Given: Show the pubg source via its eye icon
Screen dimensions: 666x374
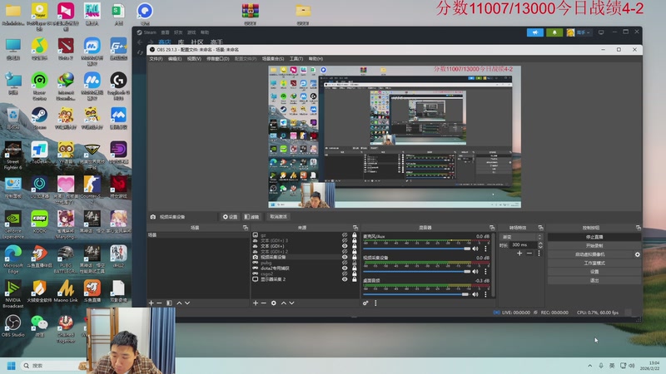Looking at the screenshot, I should [x=345, y=263].
